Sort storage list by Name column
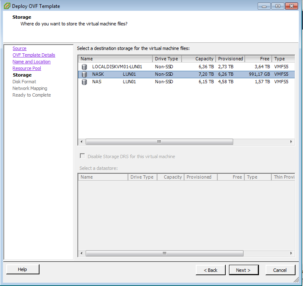The width and height of the screenshot is (303, 286). (x=116, y=59)
